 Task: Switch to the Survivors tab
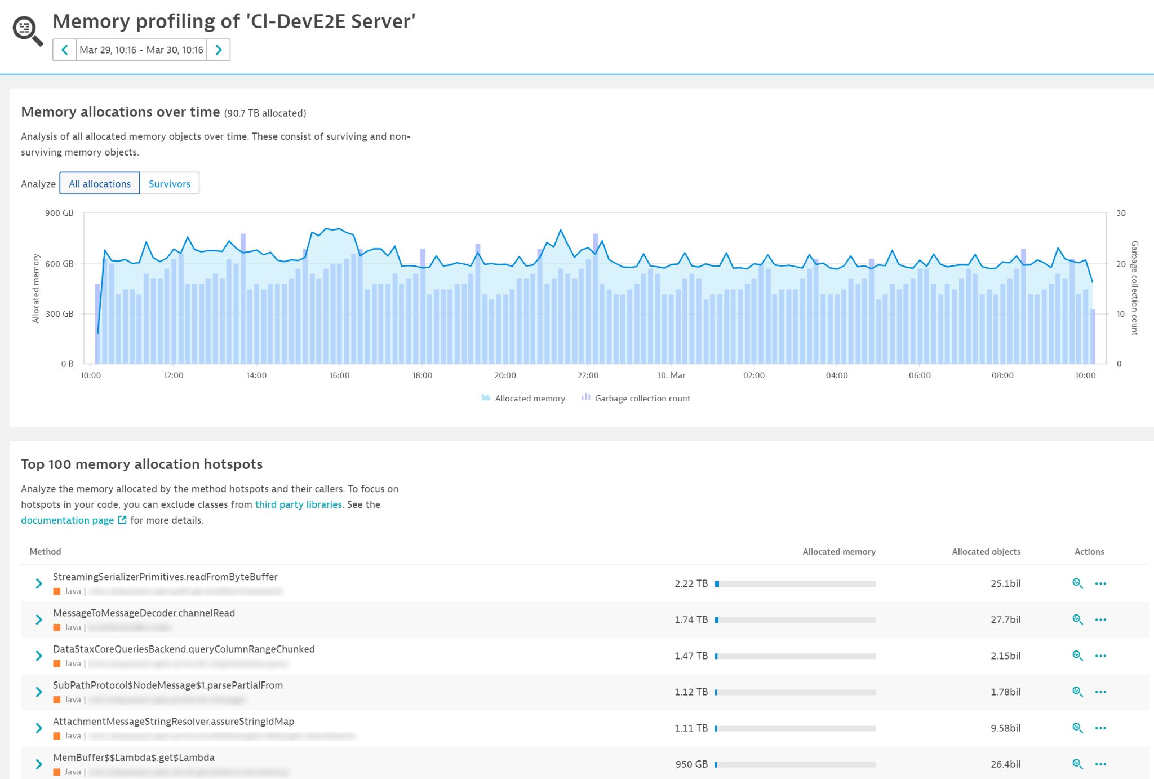pos(170,184)
